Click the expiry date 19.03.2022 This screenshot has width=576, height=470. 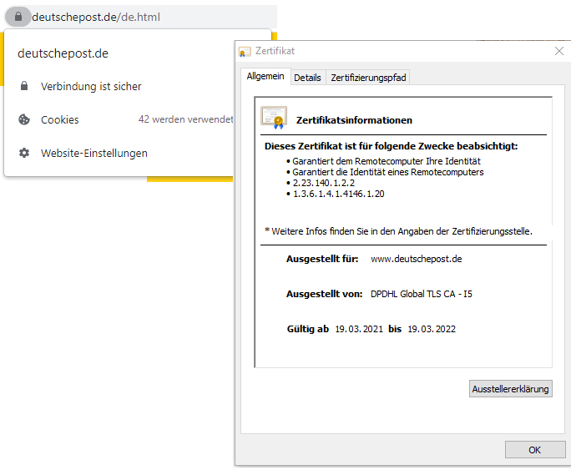coord(432,329)
